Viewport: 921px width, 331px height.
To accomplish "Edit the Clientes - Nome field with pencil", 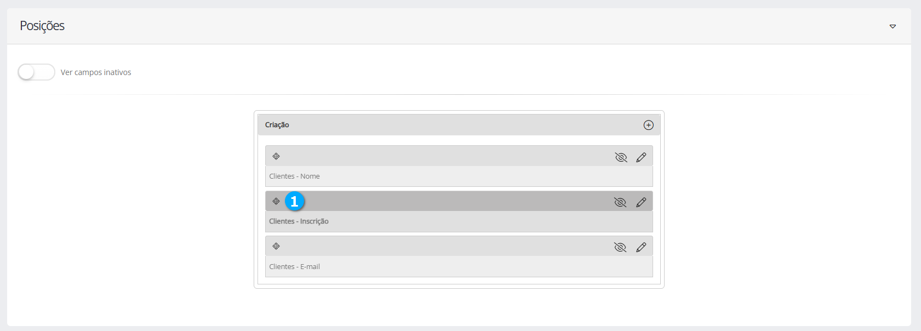I will [x=641, y=157].
